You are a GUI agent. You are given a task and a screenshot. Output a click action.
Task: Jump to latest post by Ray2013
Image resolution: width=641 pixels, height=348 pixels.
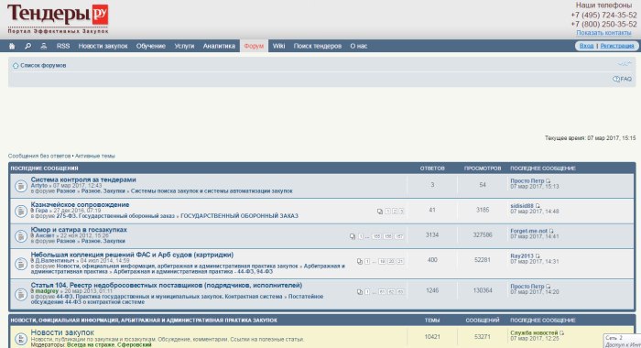click(x=538, y=256)
